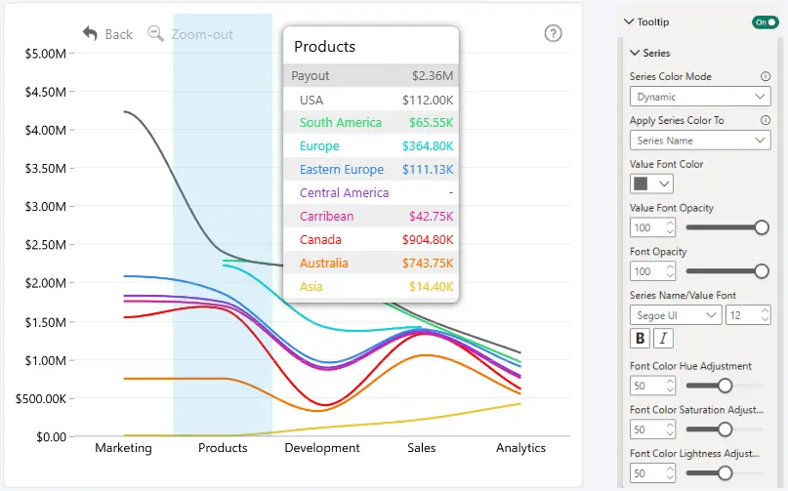Click Development axis label
This screenshot has width=788, height=491.
click(x=322, y=448)
